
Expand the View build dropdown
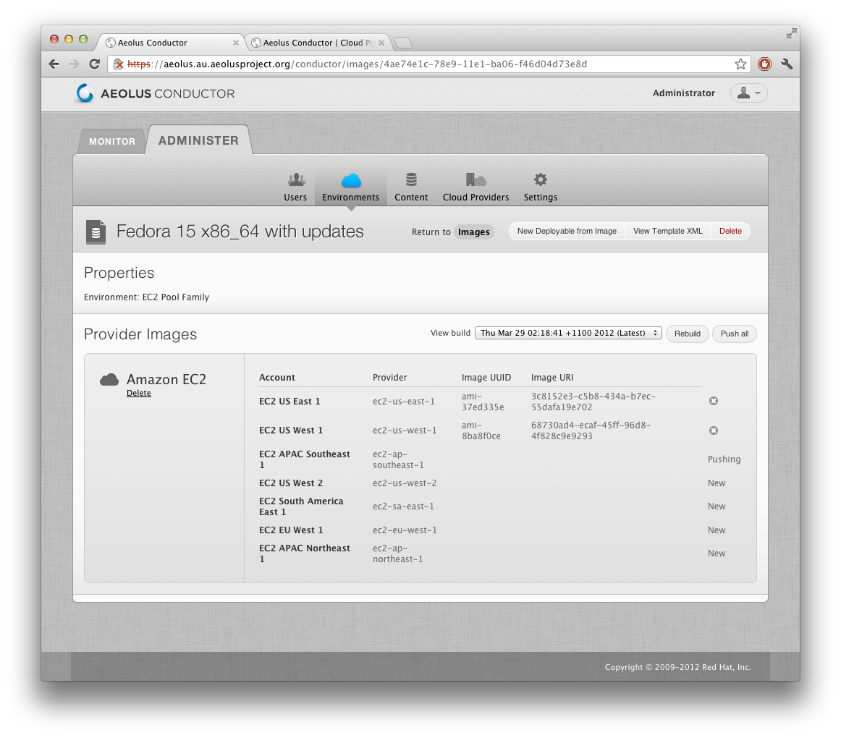[568, 334]
